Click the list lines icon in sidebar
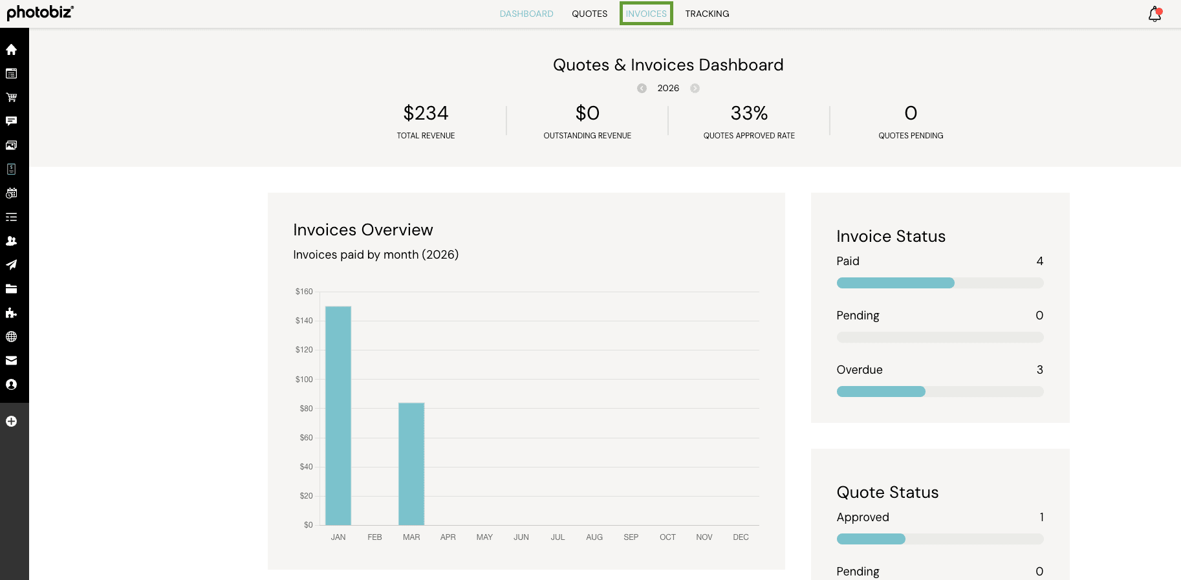This screenshot has width=1181, height=580. click(11, 217)
